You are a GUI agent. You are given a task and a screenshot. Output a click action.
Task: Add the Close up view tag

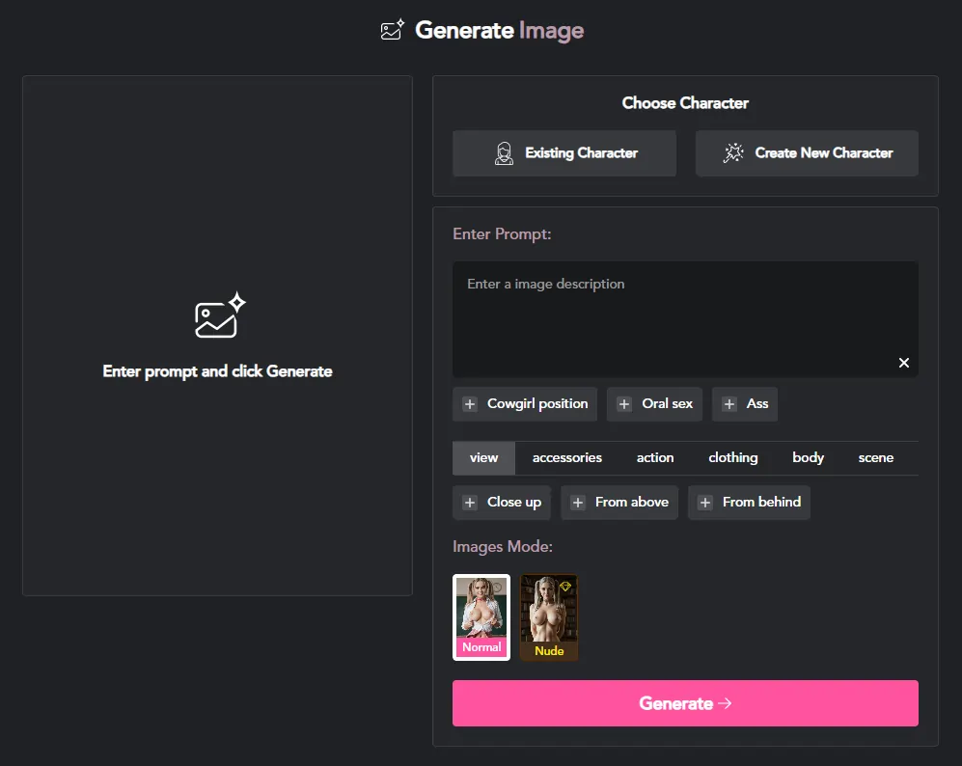point(501,503)
